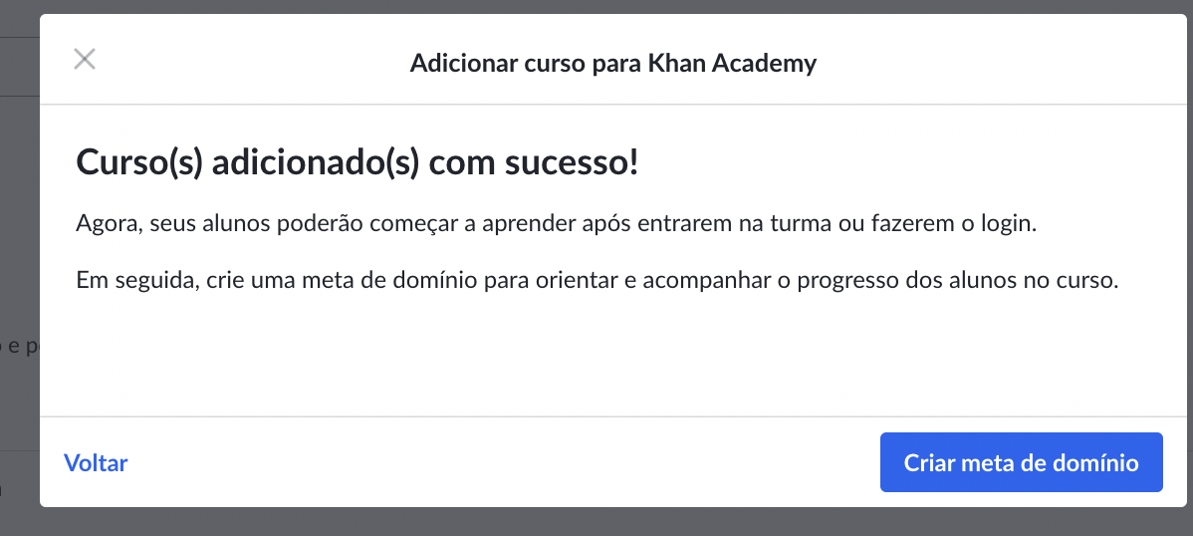Click the partially hidden background text behind the dialog
Screen dimensions: 1193x536
(x=19, y=347)
